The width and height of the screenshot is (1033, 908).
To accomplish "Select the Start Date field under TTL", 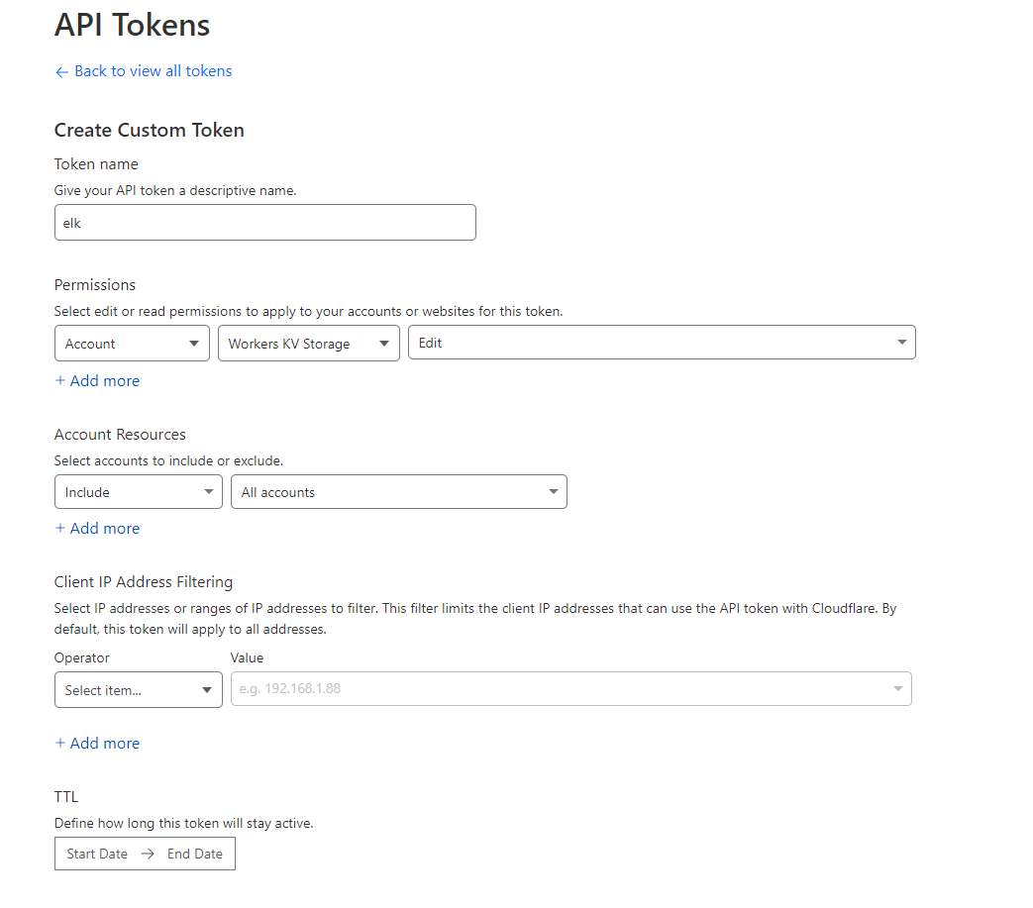I will (96, 853).
